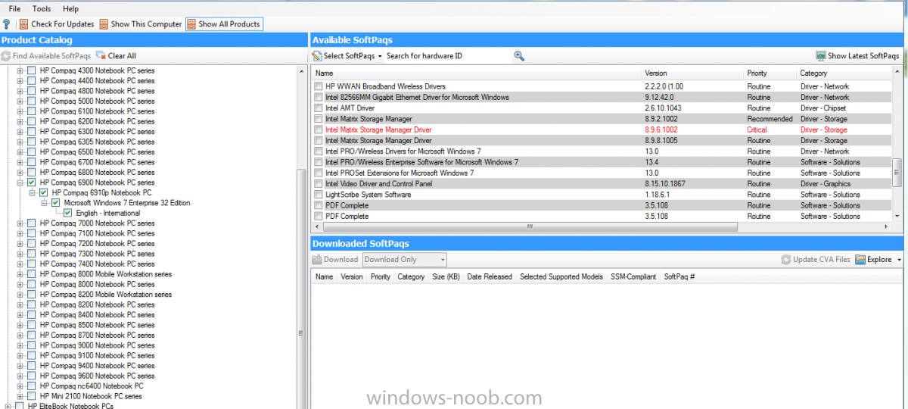Image resolution: width=908 pixels, height=409 pixels.
Task: Click the Check For Updates icon
Action: click(24, 24)
